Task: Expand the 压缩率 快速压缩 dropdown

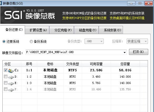Action: (137, 41)
